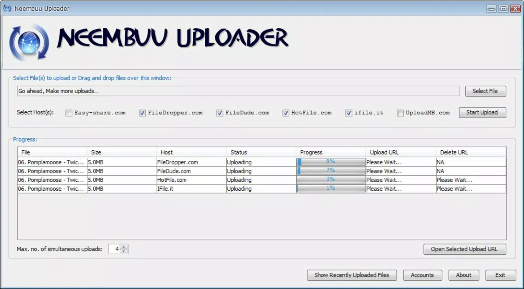
Task: Minimize the Neembuu Uploader window
Action: point(491,9)
